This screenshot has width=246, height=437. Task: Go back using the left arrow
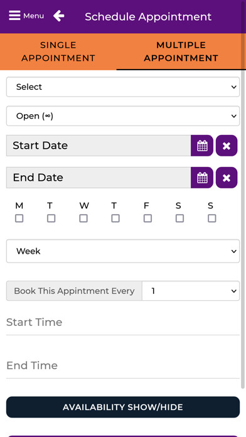coord(59,16)
